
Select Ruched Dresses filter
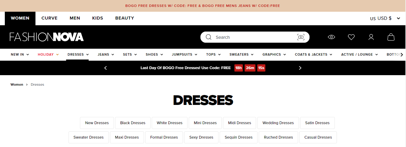pyautogui.click(x=278, y=137)
